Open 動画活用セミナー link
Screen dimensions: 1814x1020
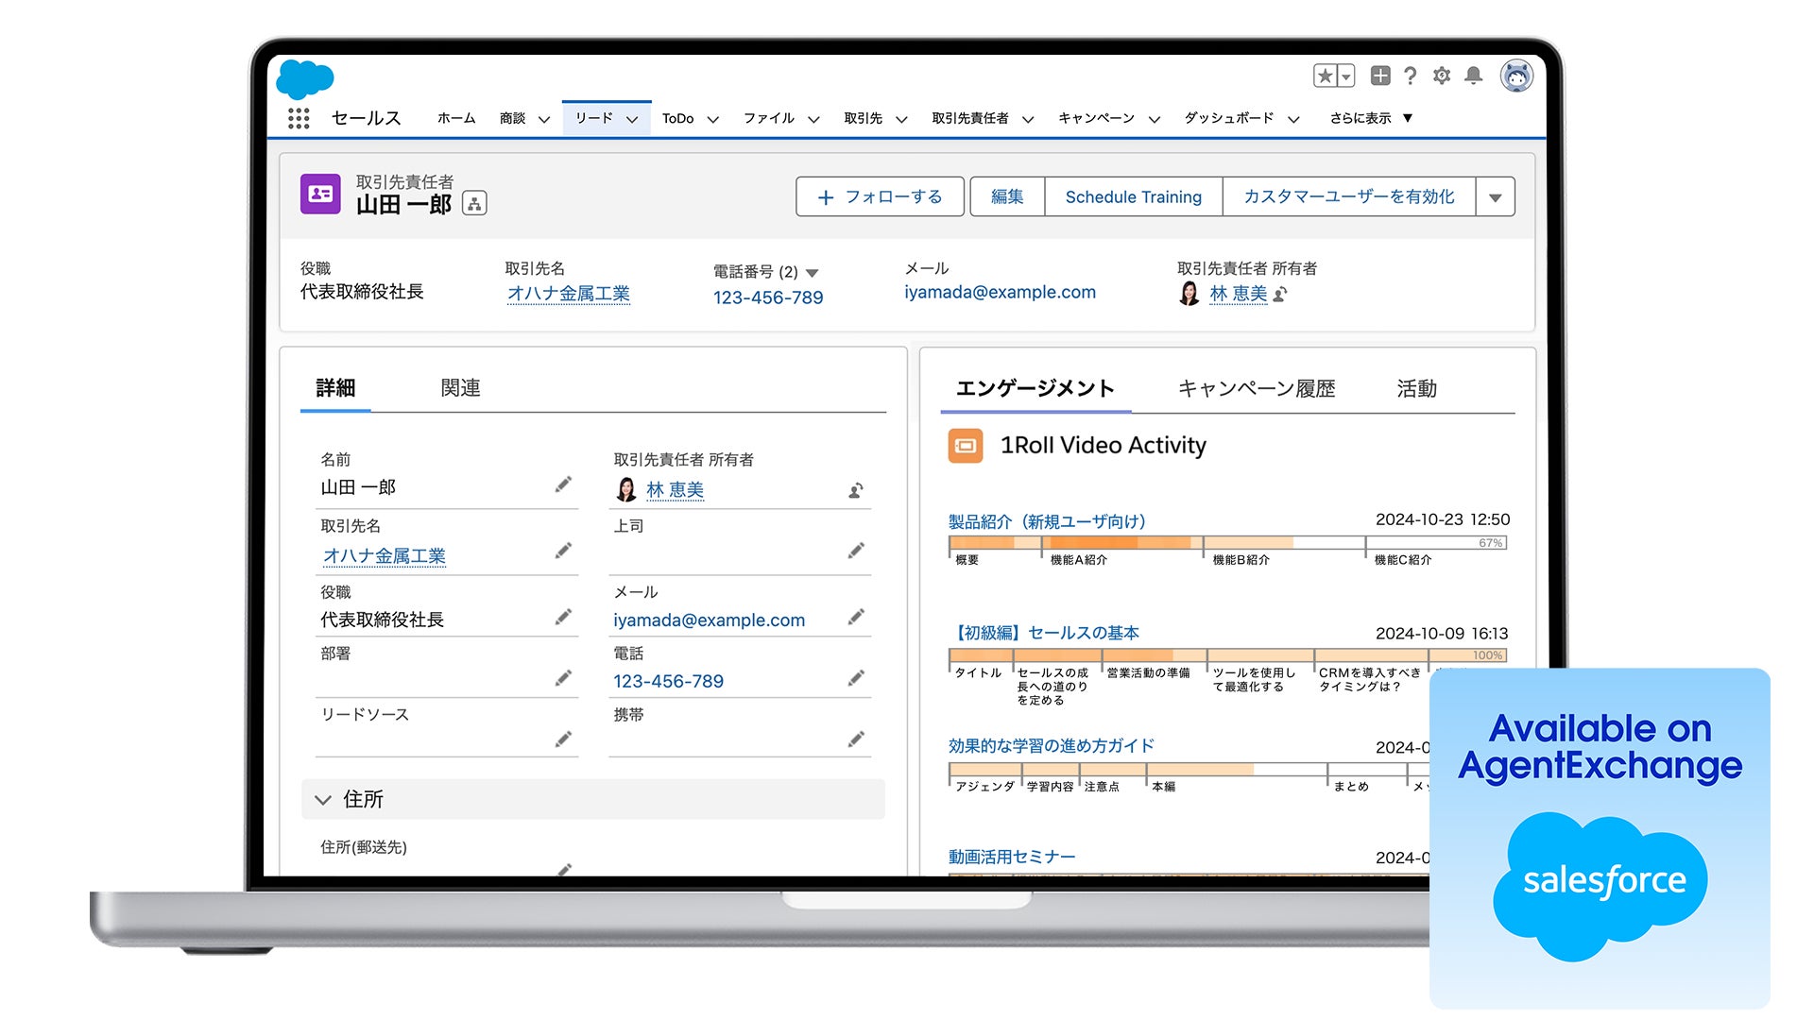click(x=1012, y=857)
